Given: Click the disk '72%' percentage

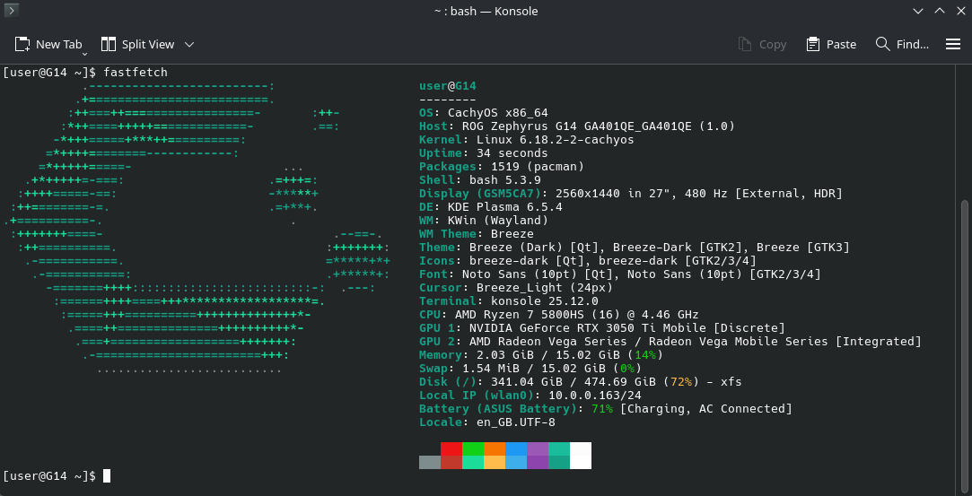Looking at the screenshot, I should pos(681,382).
